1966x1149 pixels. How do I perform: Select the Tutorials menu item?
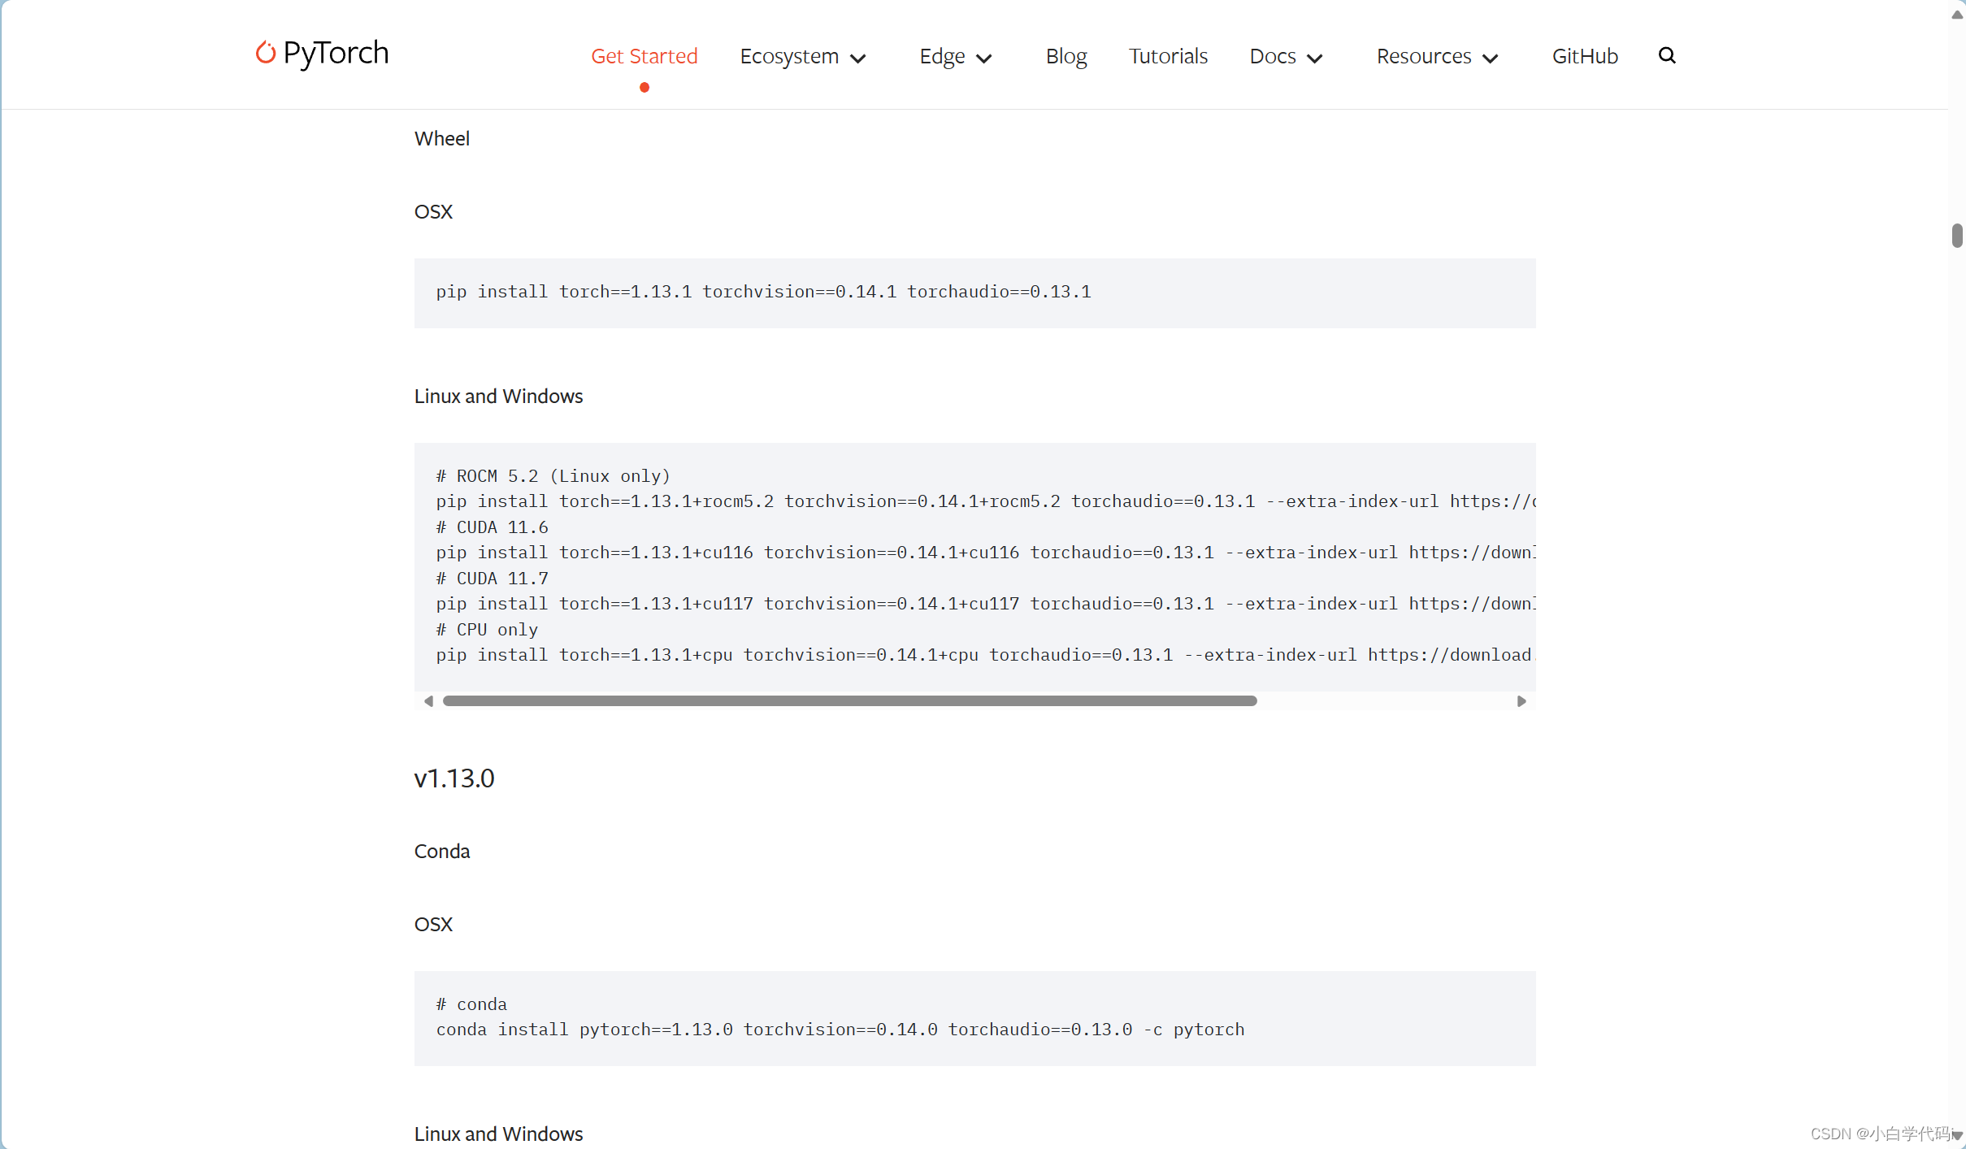[1168, 56]
